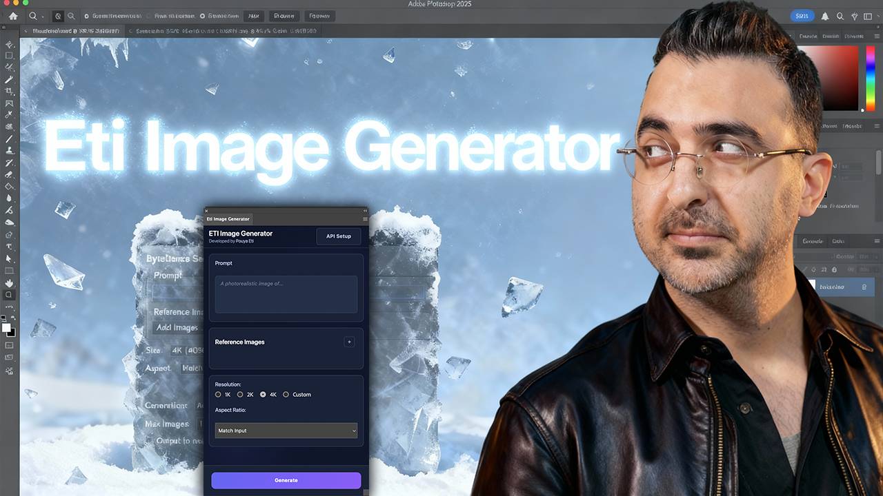Choose Zoom Out mode in the options bar

click(70, 16)
